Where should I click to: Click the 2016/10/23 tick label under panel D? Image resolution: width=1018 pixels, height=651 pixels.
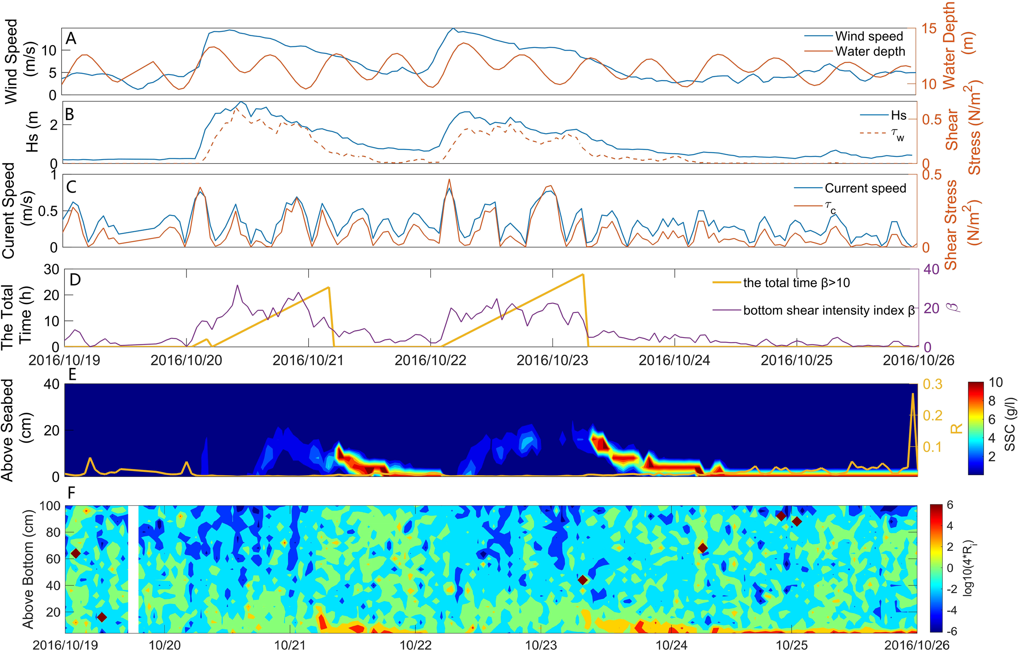click(552, 361)
